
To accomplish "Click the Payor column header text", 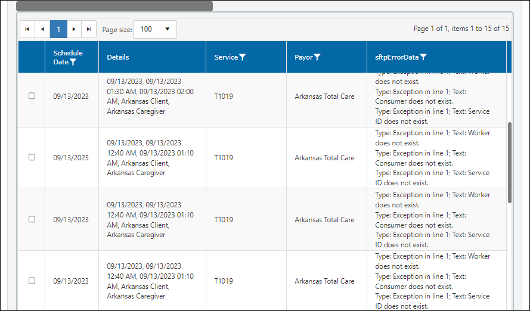I will tap(303, 57).
